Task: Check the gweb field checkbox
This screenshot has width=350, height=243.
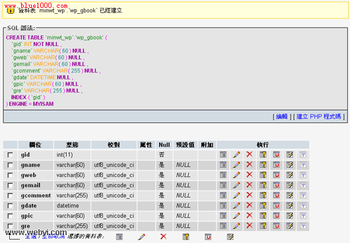Action: (10, 175)
